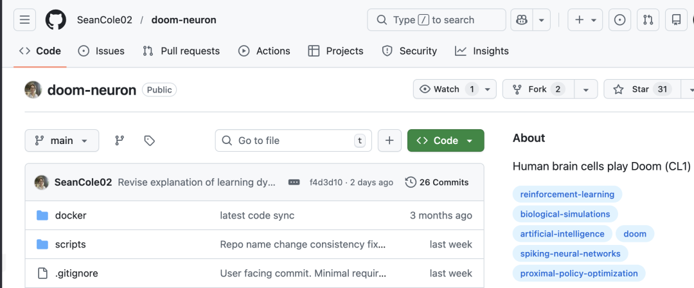Add file with the plus button

pos(389,141)
